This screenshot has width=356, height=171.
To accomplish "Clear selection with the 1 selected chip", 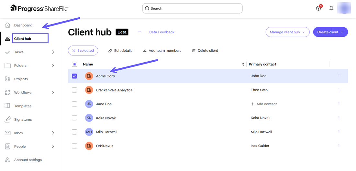I will 83,51.
